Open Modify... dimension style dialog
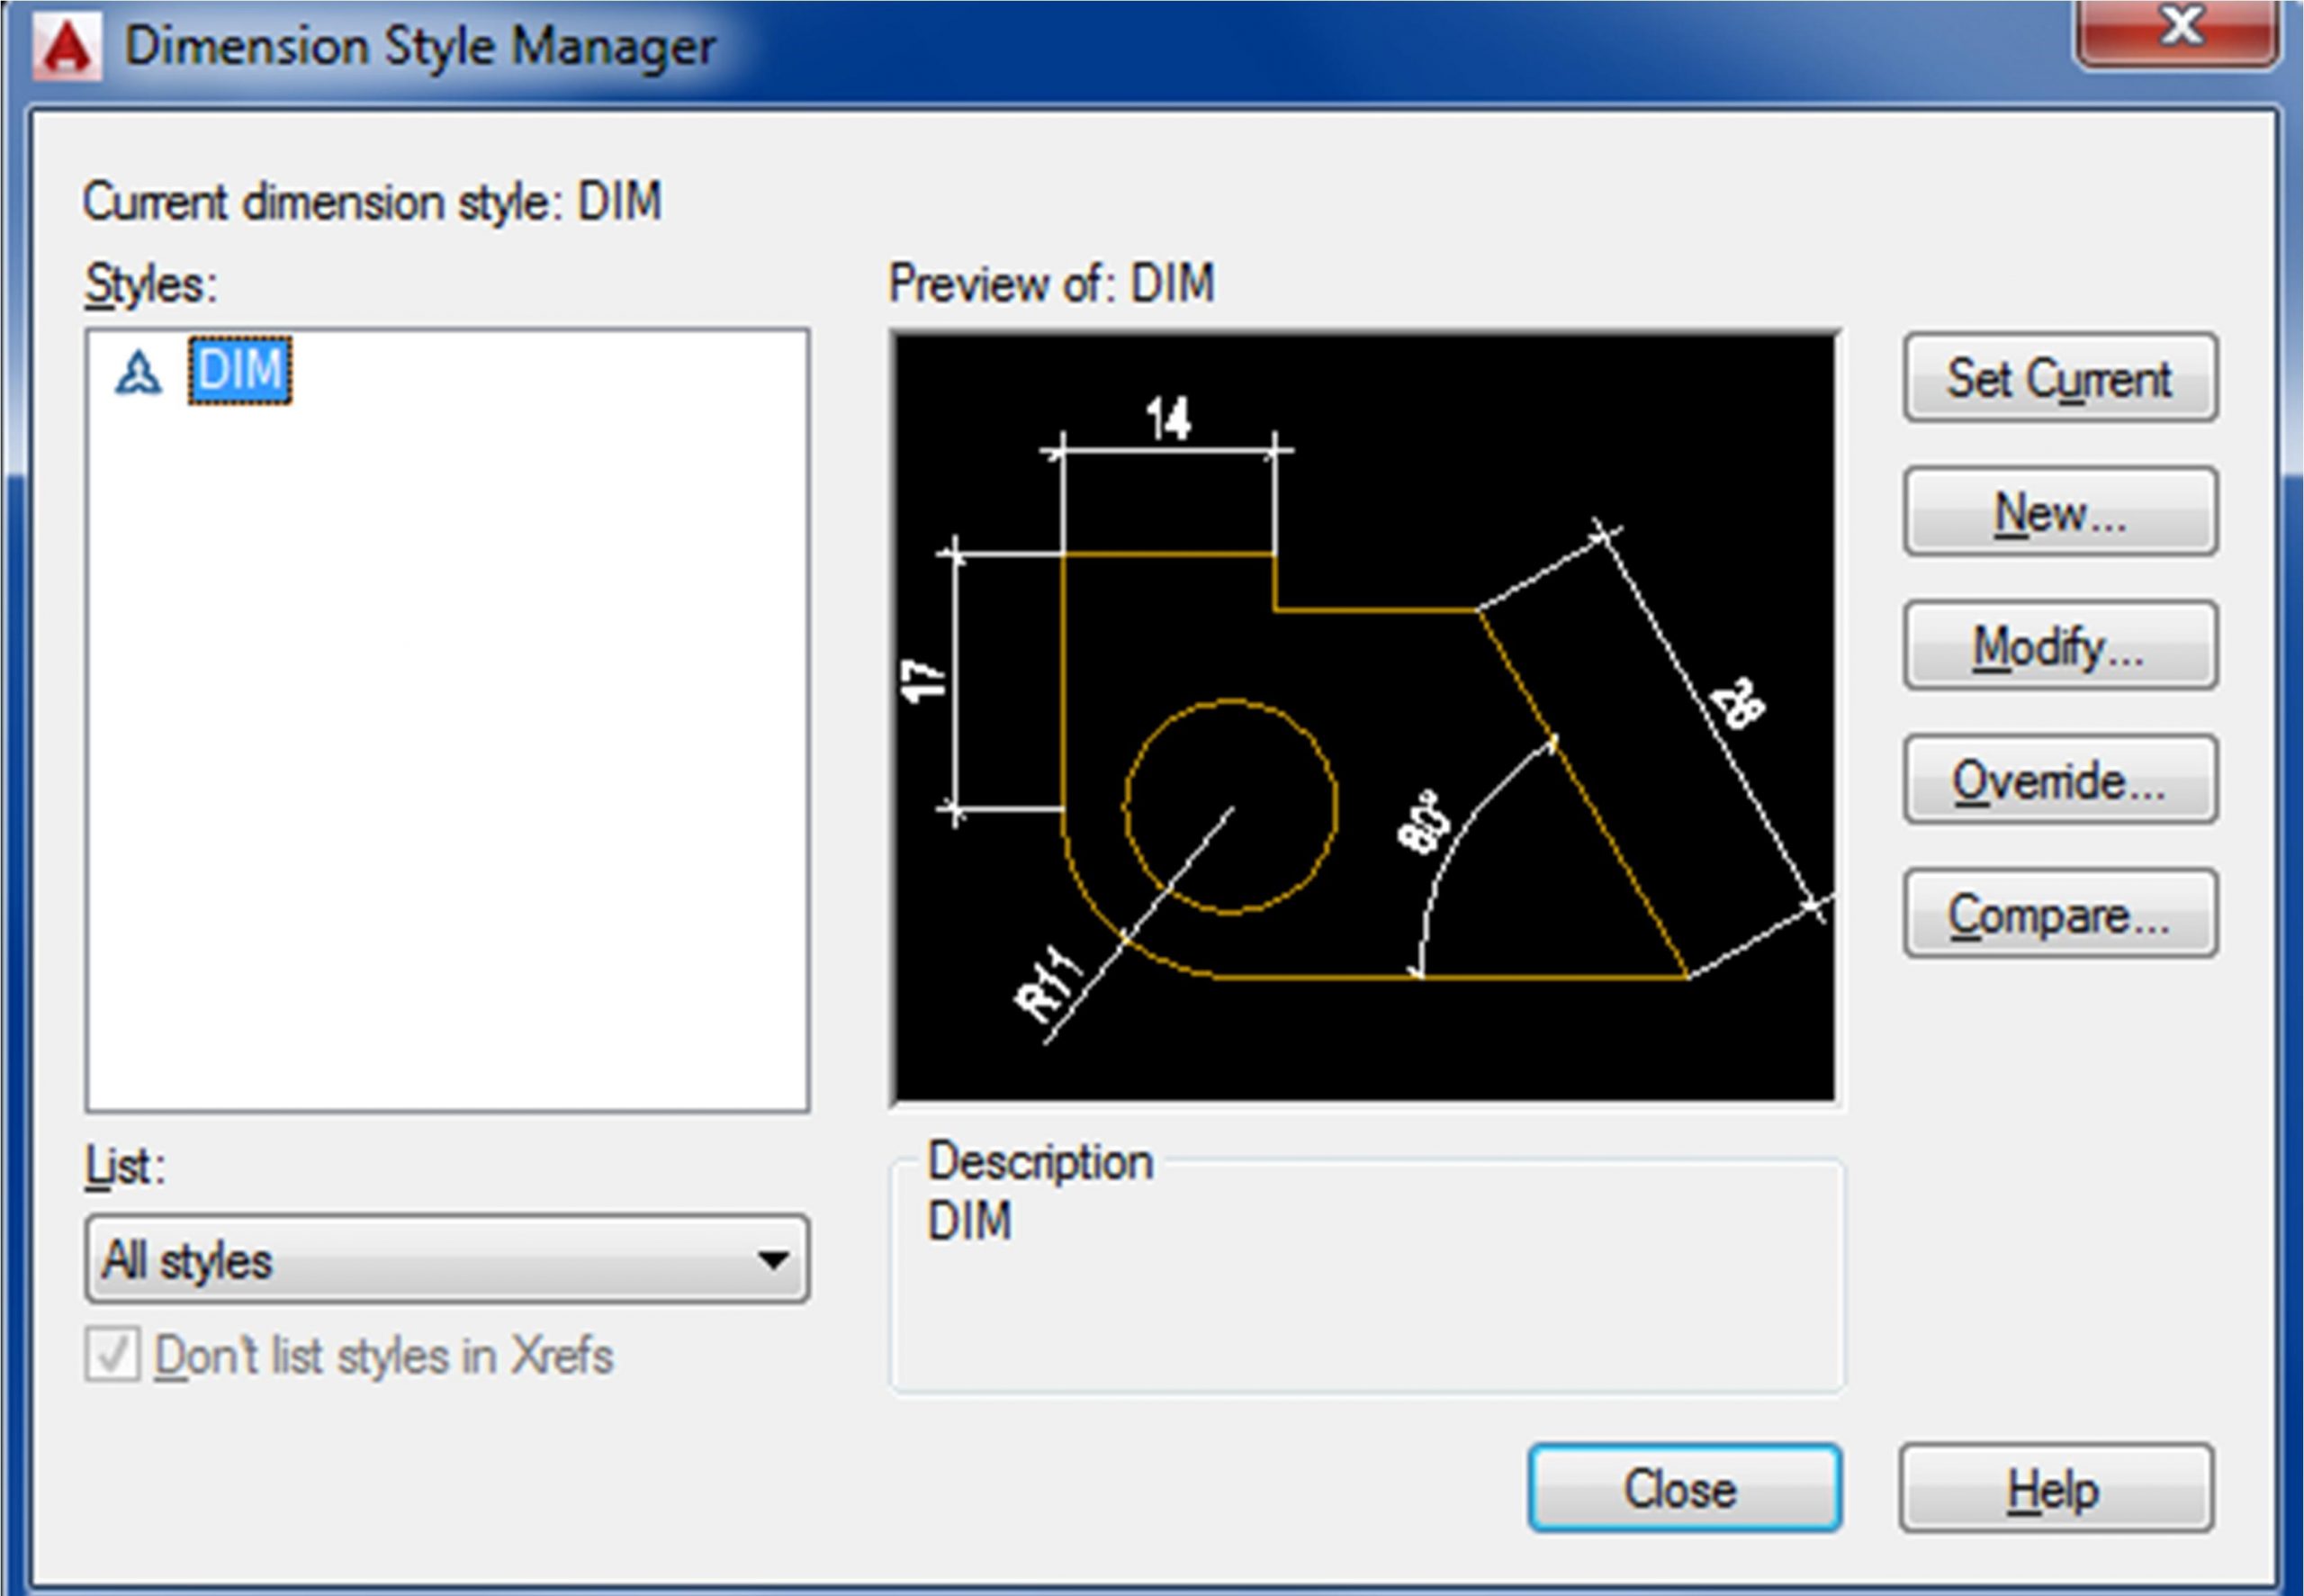Image resolution: width=2304 pixels, height=1596 pixels. pos(2060,646)
